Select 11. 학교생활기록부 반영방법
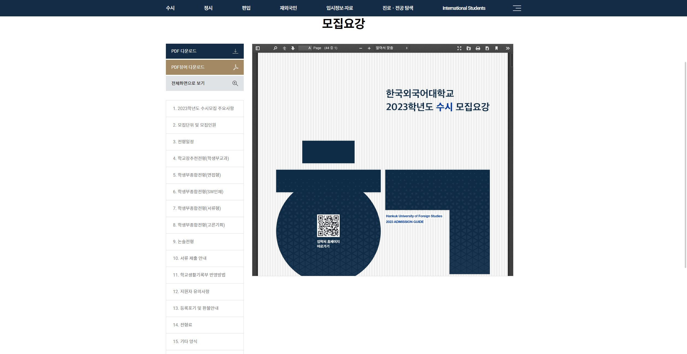Viewport: 687px width, 354px height. pos(205,275)
